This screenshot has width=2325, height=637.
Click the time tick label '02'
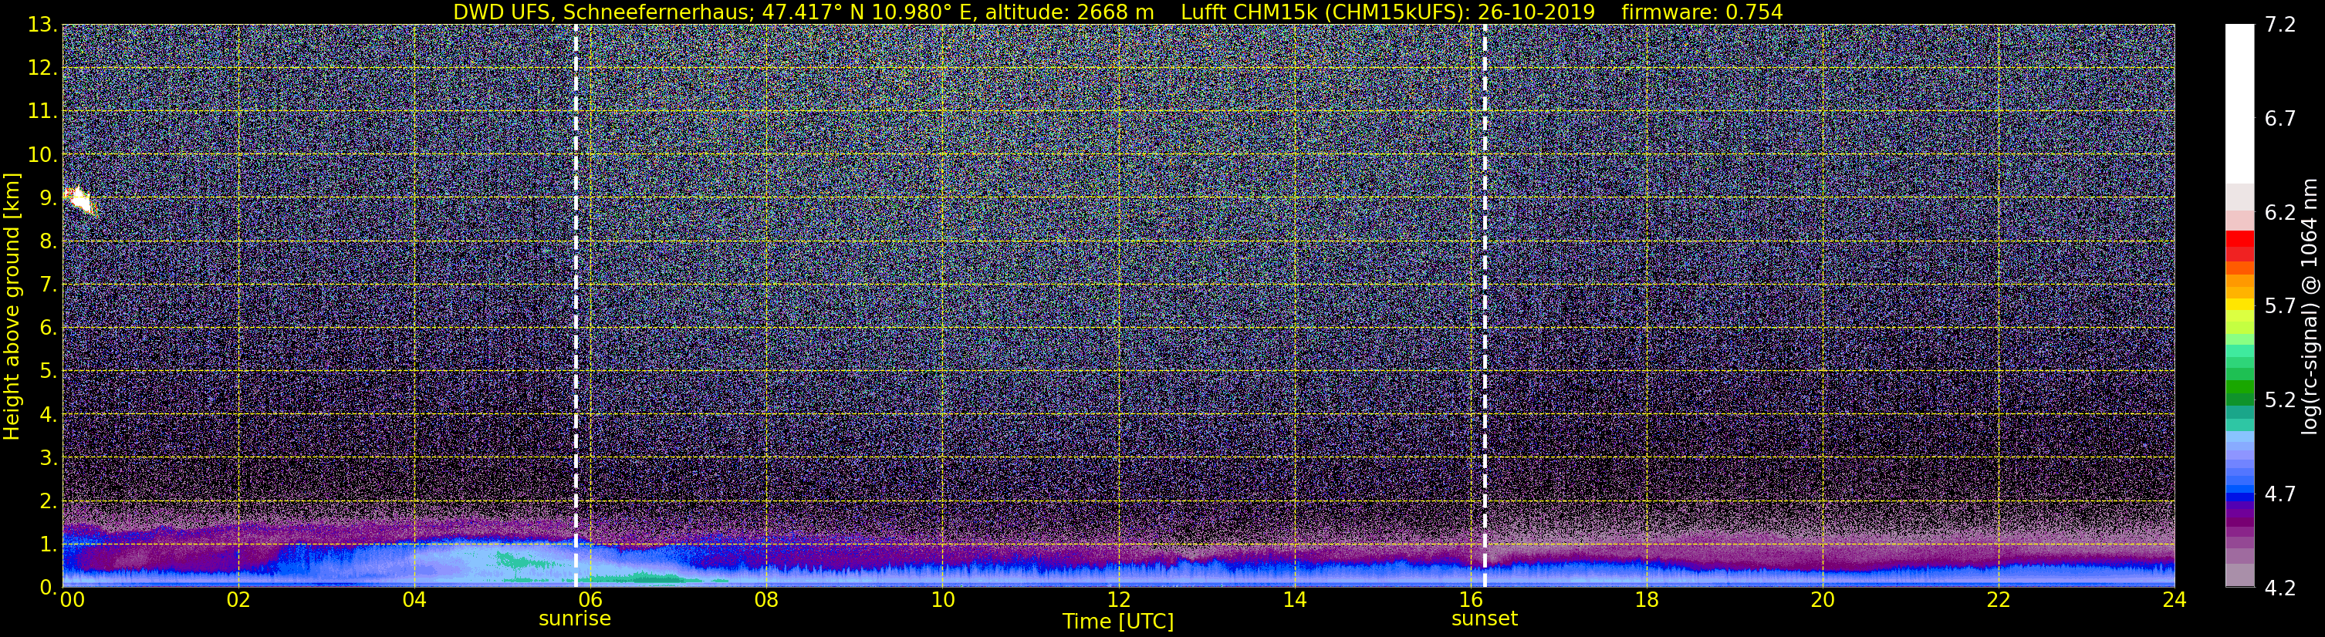click(x=238, y=600)
